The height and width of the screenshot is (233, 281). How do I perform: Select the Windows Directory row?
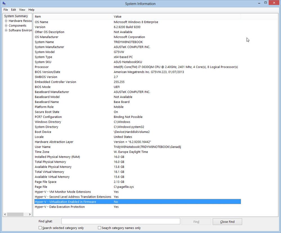point(138,122)
